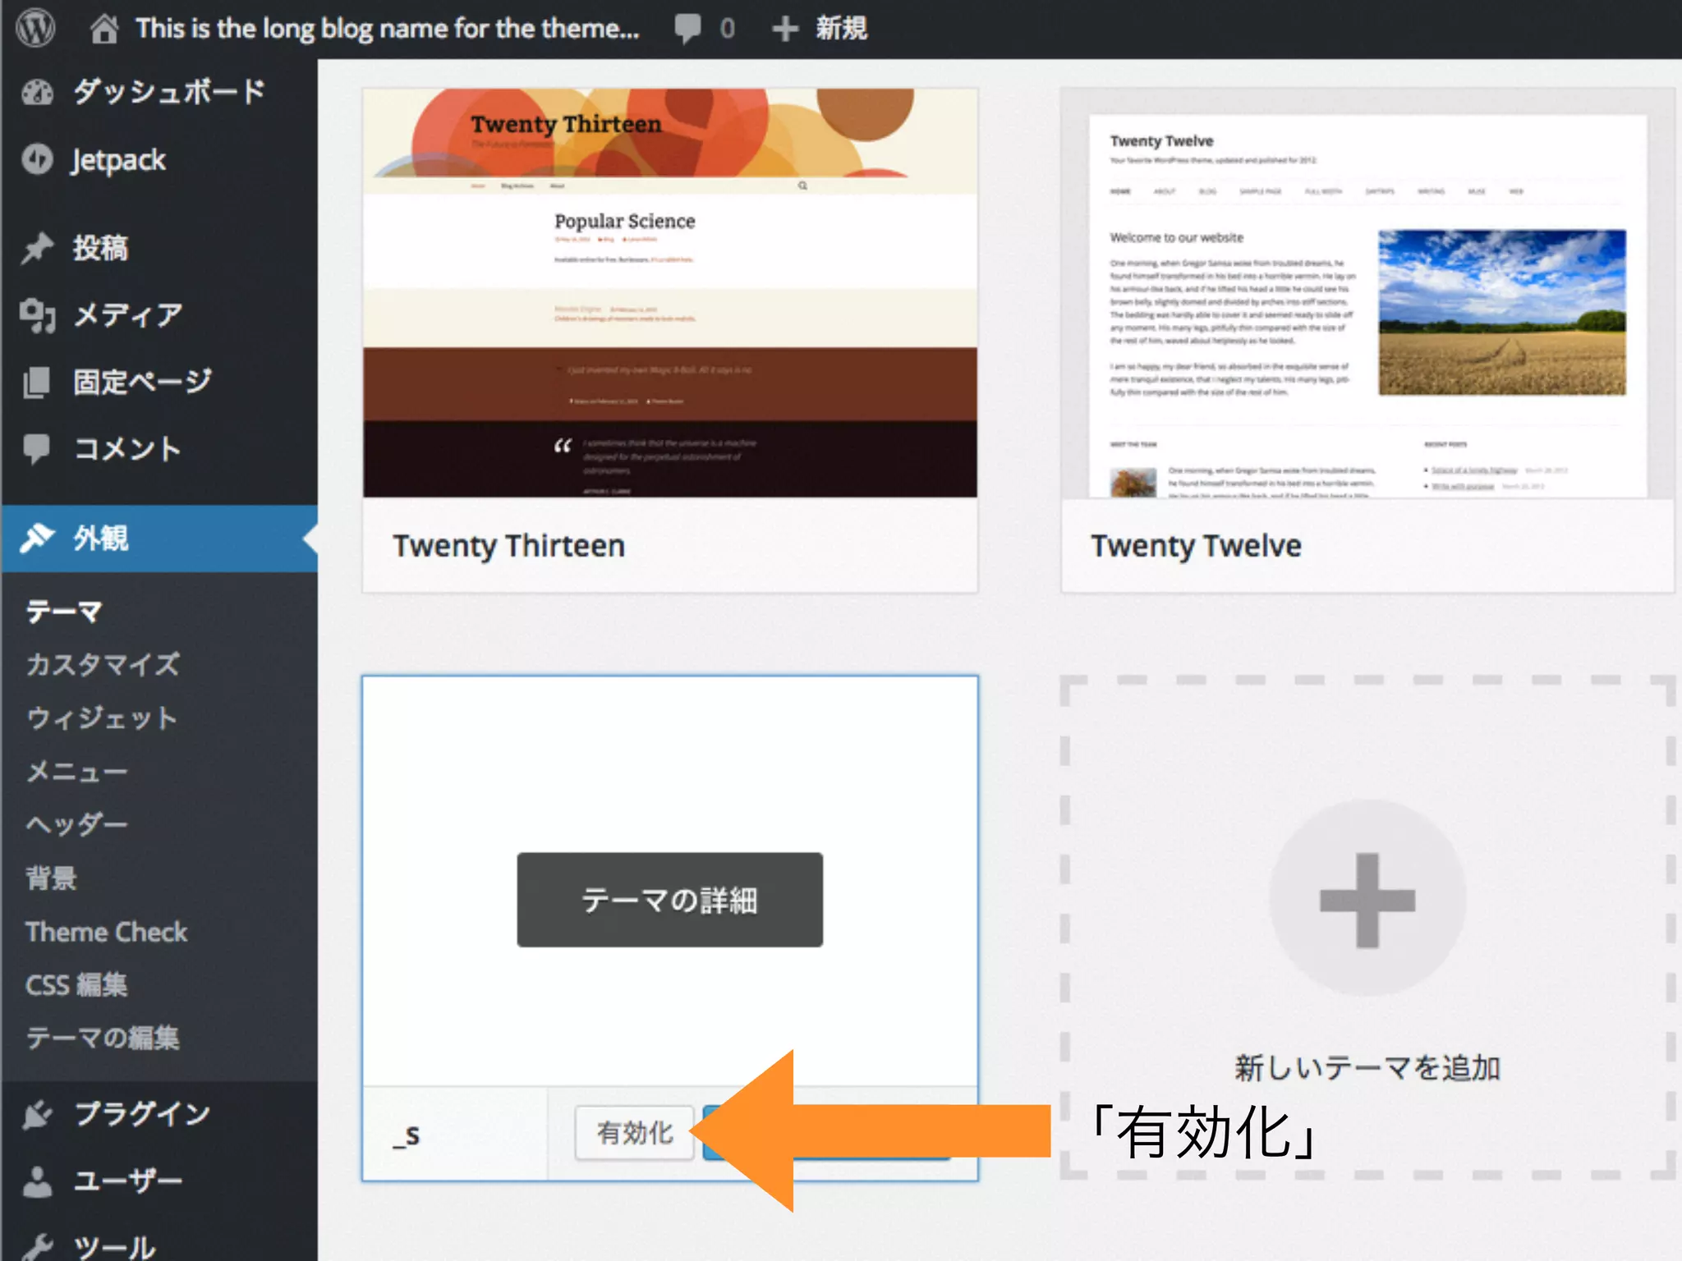1682x1261 pixels.
Task: Click the 外観 paintbrush icon
Action: coord(37,539)
